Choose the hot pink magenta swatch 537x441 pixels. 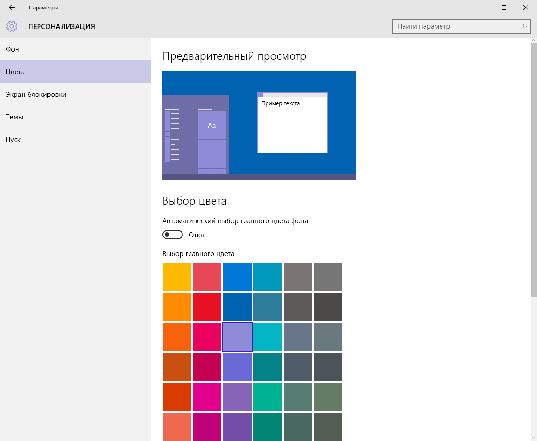pos(207,397)
